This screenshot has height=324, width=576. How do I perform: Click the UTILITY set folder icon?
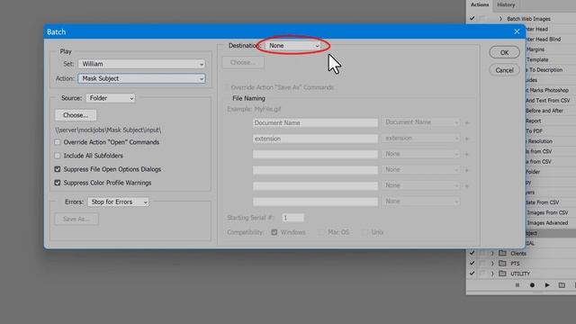pos(502,274)
